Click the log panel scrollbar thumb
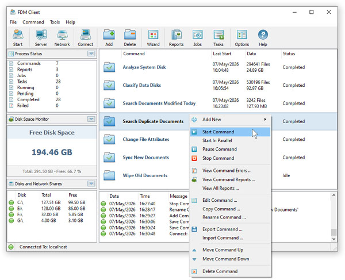The image size is (345, 280). click(333, 232)
